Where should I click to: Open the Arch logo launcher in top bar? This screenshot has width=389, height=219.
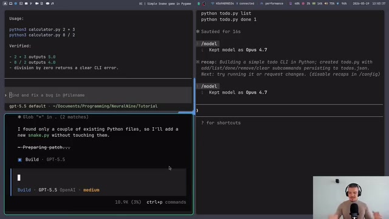[x=5, y=4]
